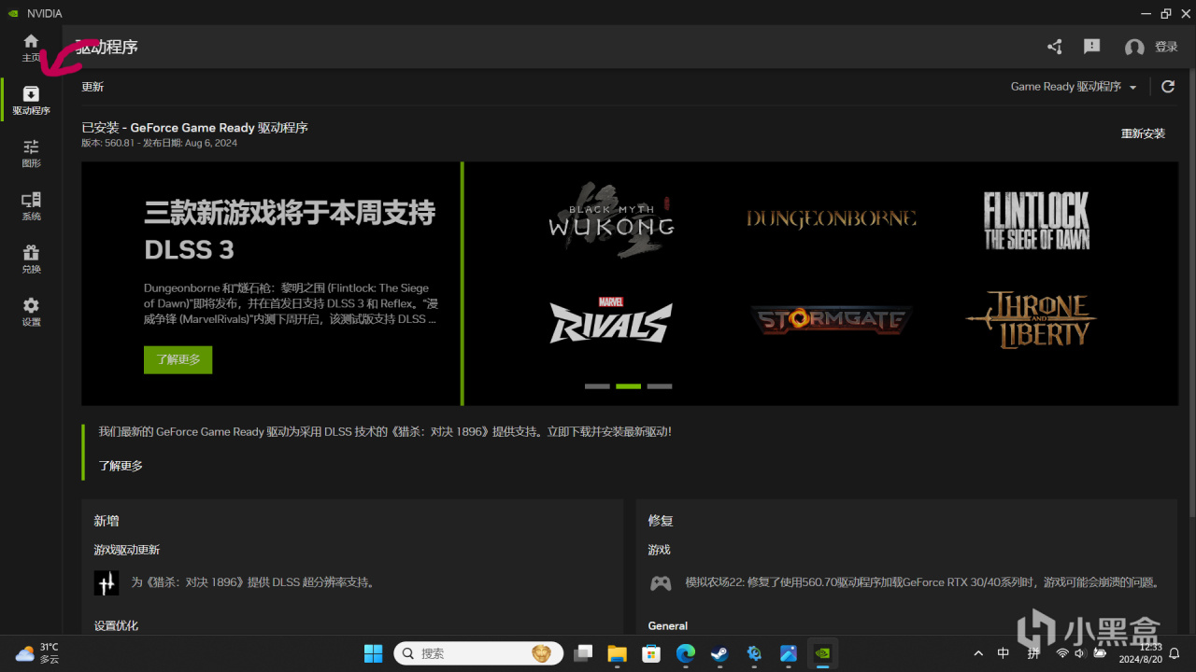Open Task View from the taskbar
Screen dimensions: 1196x672
[583, 653]
